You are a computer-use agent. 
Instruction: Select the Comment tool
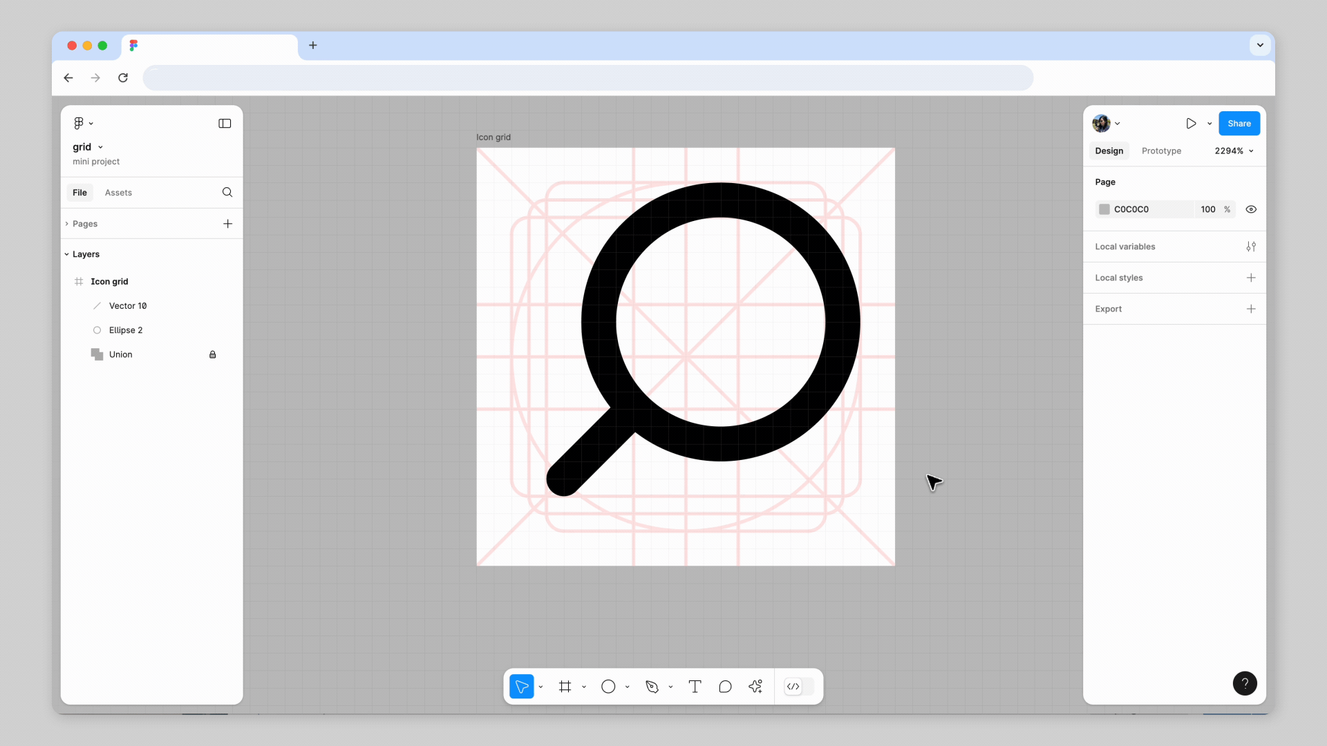(725, 687)
